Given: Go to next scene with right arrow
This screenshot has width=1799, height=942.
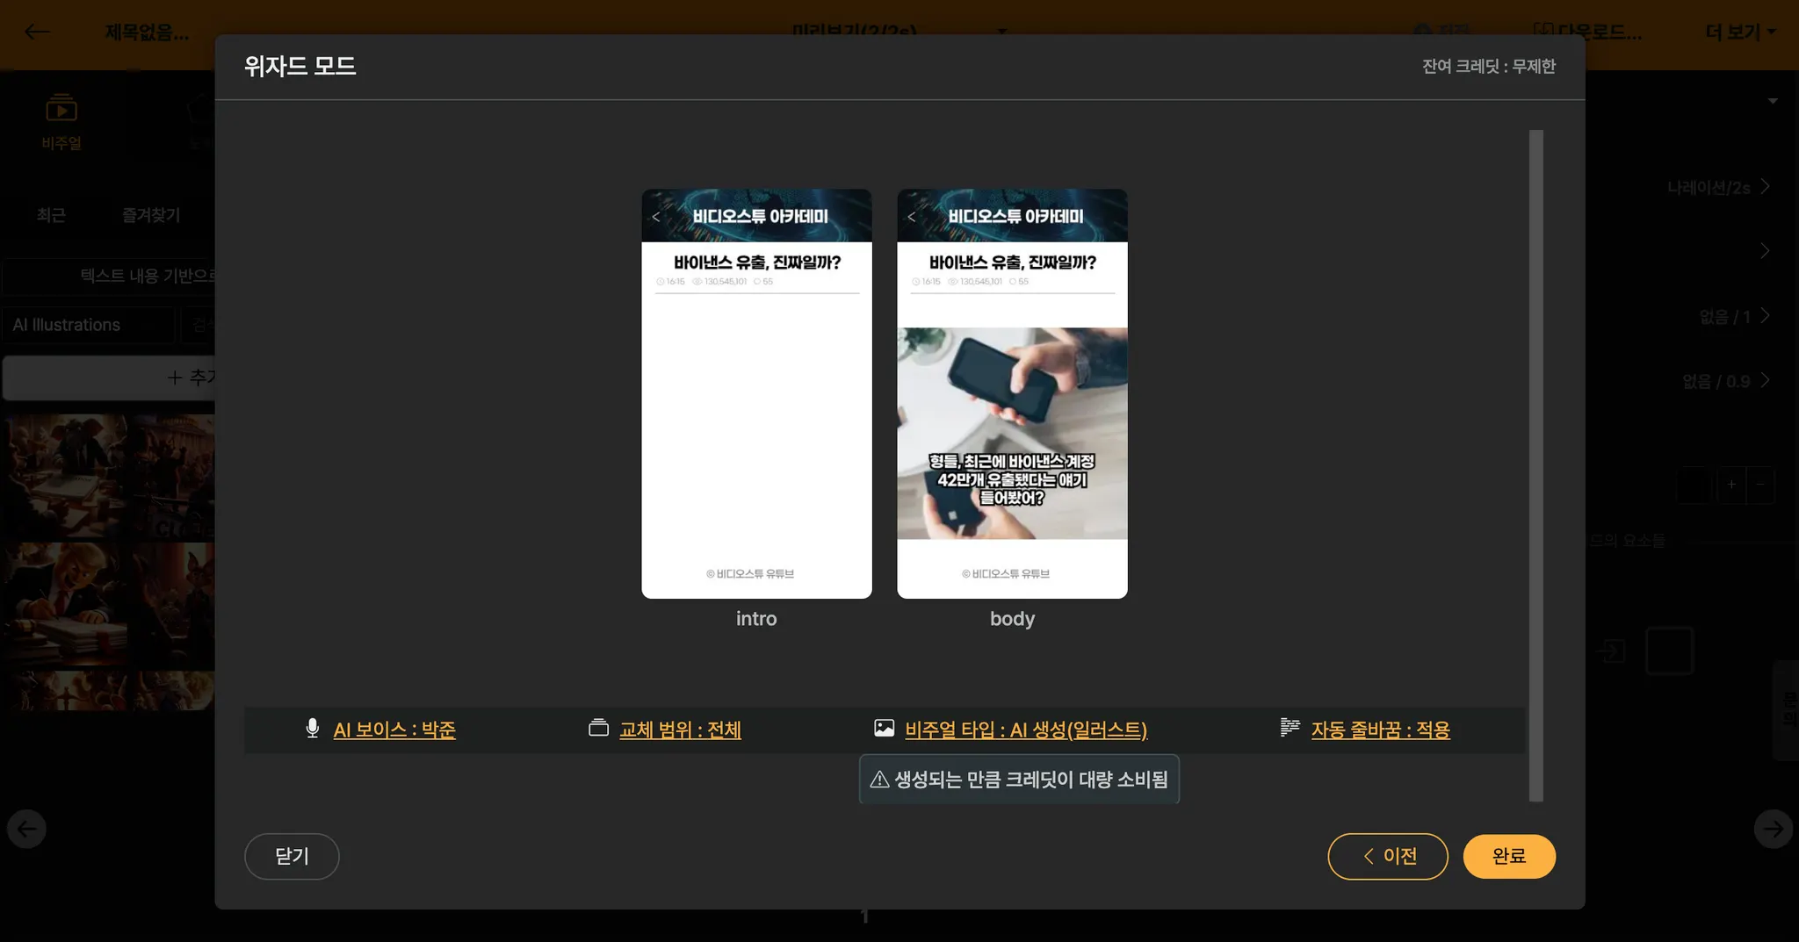Looking at the screenshot, I should click(x=1773, y=829).
